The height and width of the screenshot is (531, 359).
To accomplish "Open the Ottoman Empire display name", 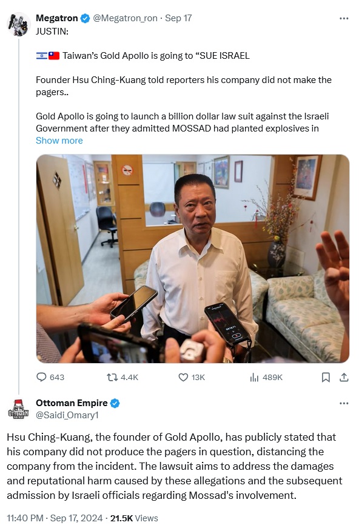I will [x=72, y=402].
